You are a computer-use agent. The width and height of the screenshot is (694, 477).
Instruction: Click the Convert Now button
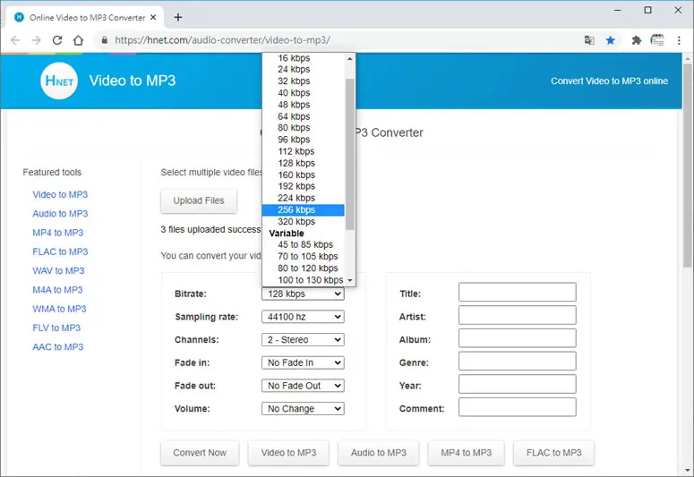200,453
